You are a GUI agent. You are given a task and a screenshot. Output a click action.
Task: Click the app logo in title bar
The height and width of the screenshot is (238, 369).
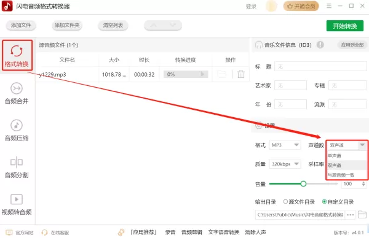click(x=7, y=6)
